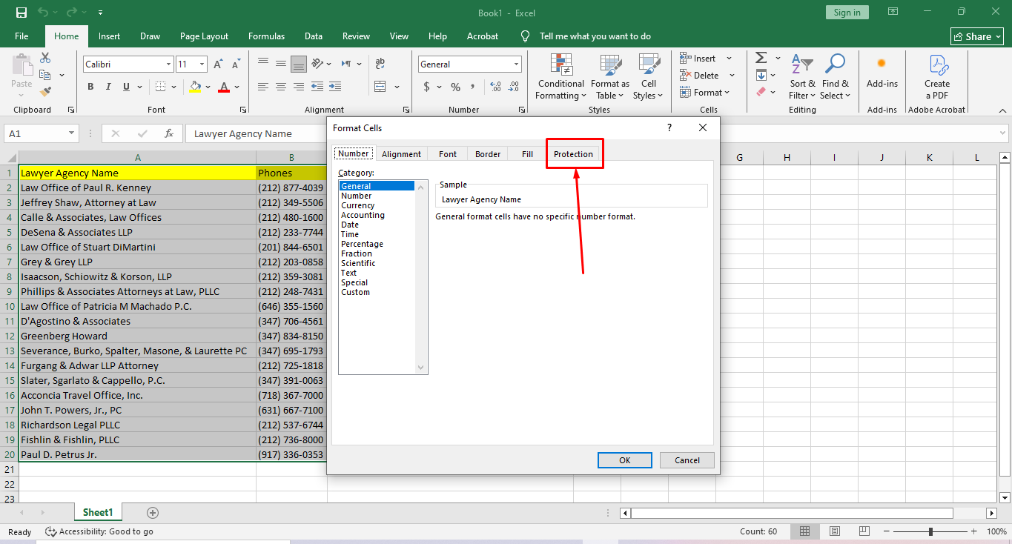The height and width of the screenshot is (544, 1012).
Task: Click the AutoSum sigma icon
Action: (761, 58)
